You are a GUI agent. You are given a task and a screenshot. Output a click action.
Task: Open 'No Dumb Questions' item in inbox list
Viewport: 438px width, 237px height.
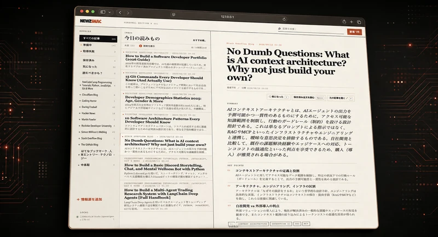pos(166,144)
